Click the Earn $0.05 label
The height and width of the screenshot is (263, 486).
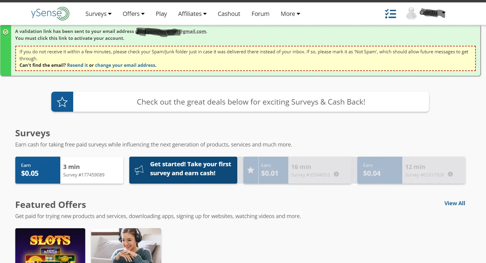point(30,170)
